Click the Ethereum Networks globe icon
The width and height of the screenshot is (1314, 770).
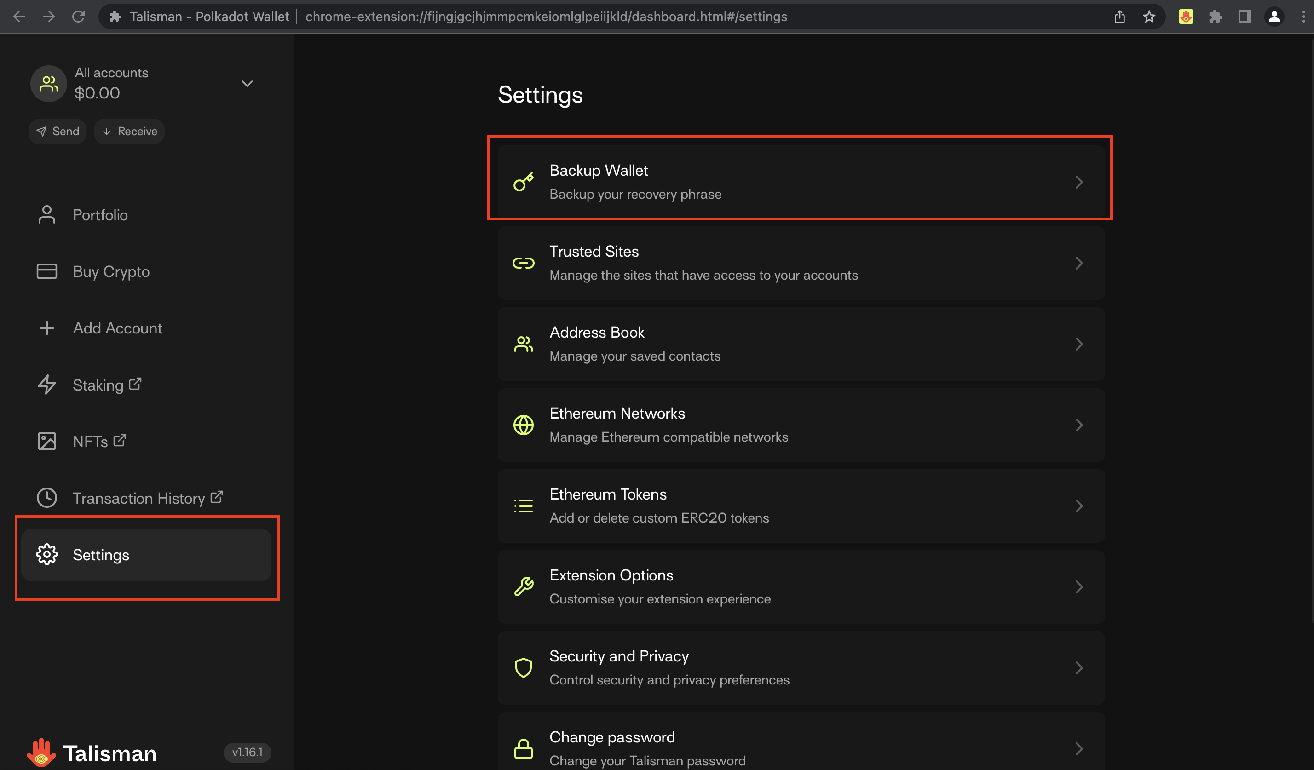(x=524, y=425)
